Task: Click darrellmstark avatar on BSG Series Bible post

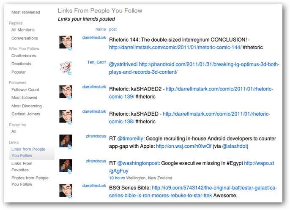Action: point(65,190)
